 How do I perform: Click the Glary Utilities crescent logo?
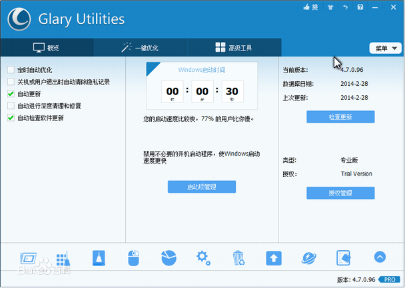tap(19, 19)
